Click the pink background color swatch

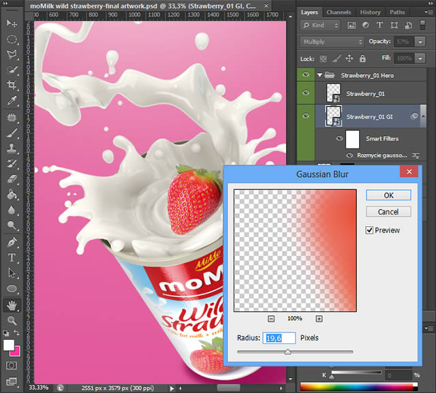coord(16,353)
